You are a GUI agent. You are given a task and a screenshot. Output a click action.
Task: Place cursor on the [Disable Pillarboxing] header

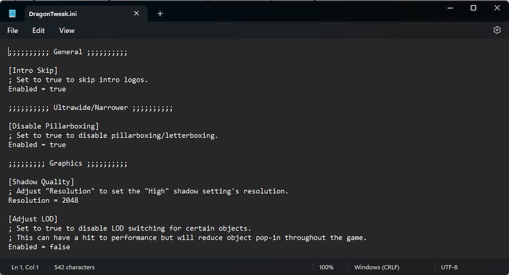point(53,126)
